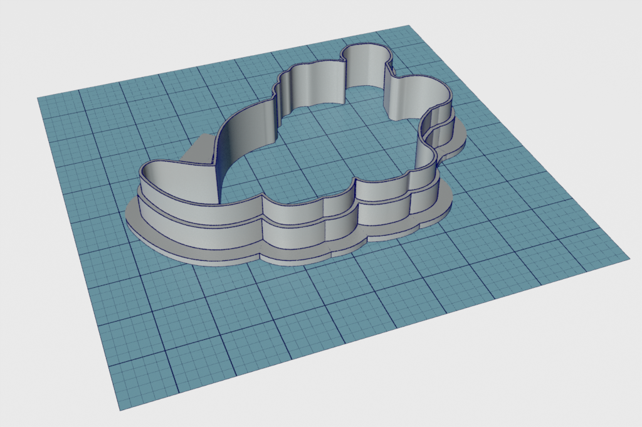Click grey background above grid at top-left
The height and width of the screenshot is (427, 642).
pos(94,38)
